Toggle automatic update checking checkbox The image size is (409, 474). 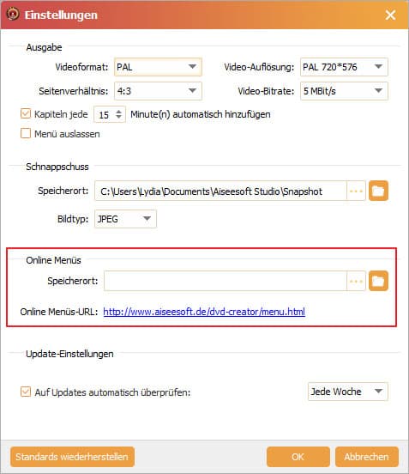click(x=26, y=392)
